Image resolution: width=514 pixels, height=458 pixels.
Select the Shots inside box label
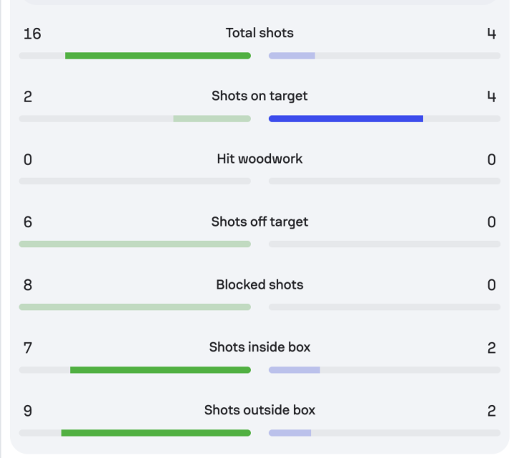pos(260,347)
